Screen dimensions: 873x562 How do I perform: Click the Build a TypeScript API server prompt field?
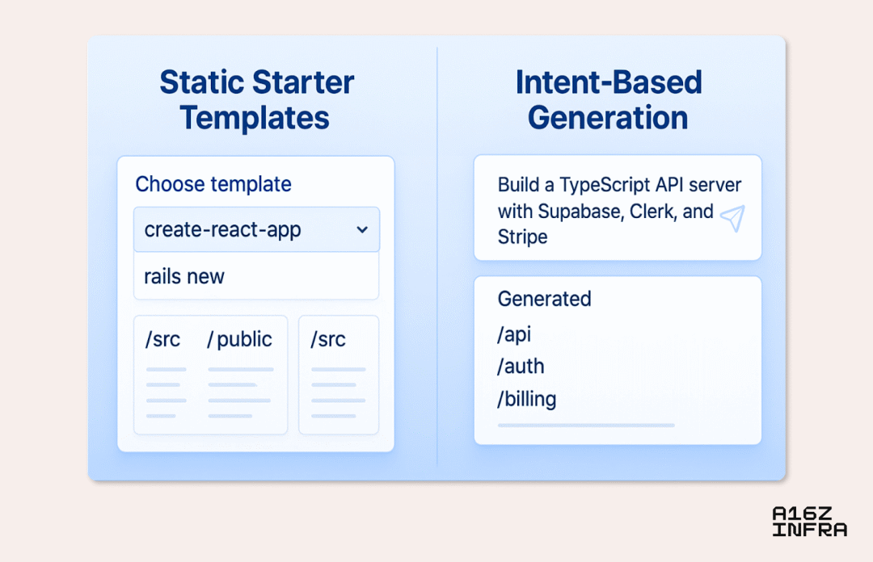(x=618, y=208)
